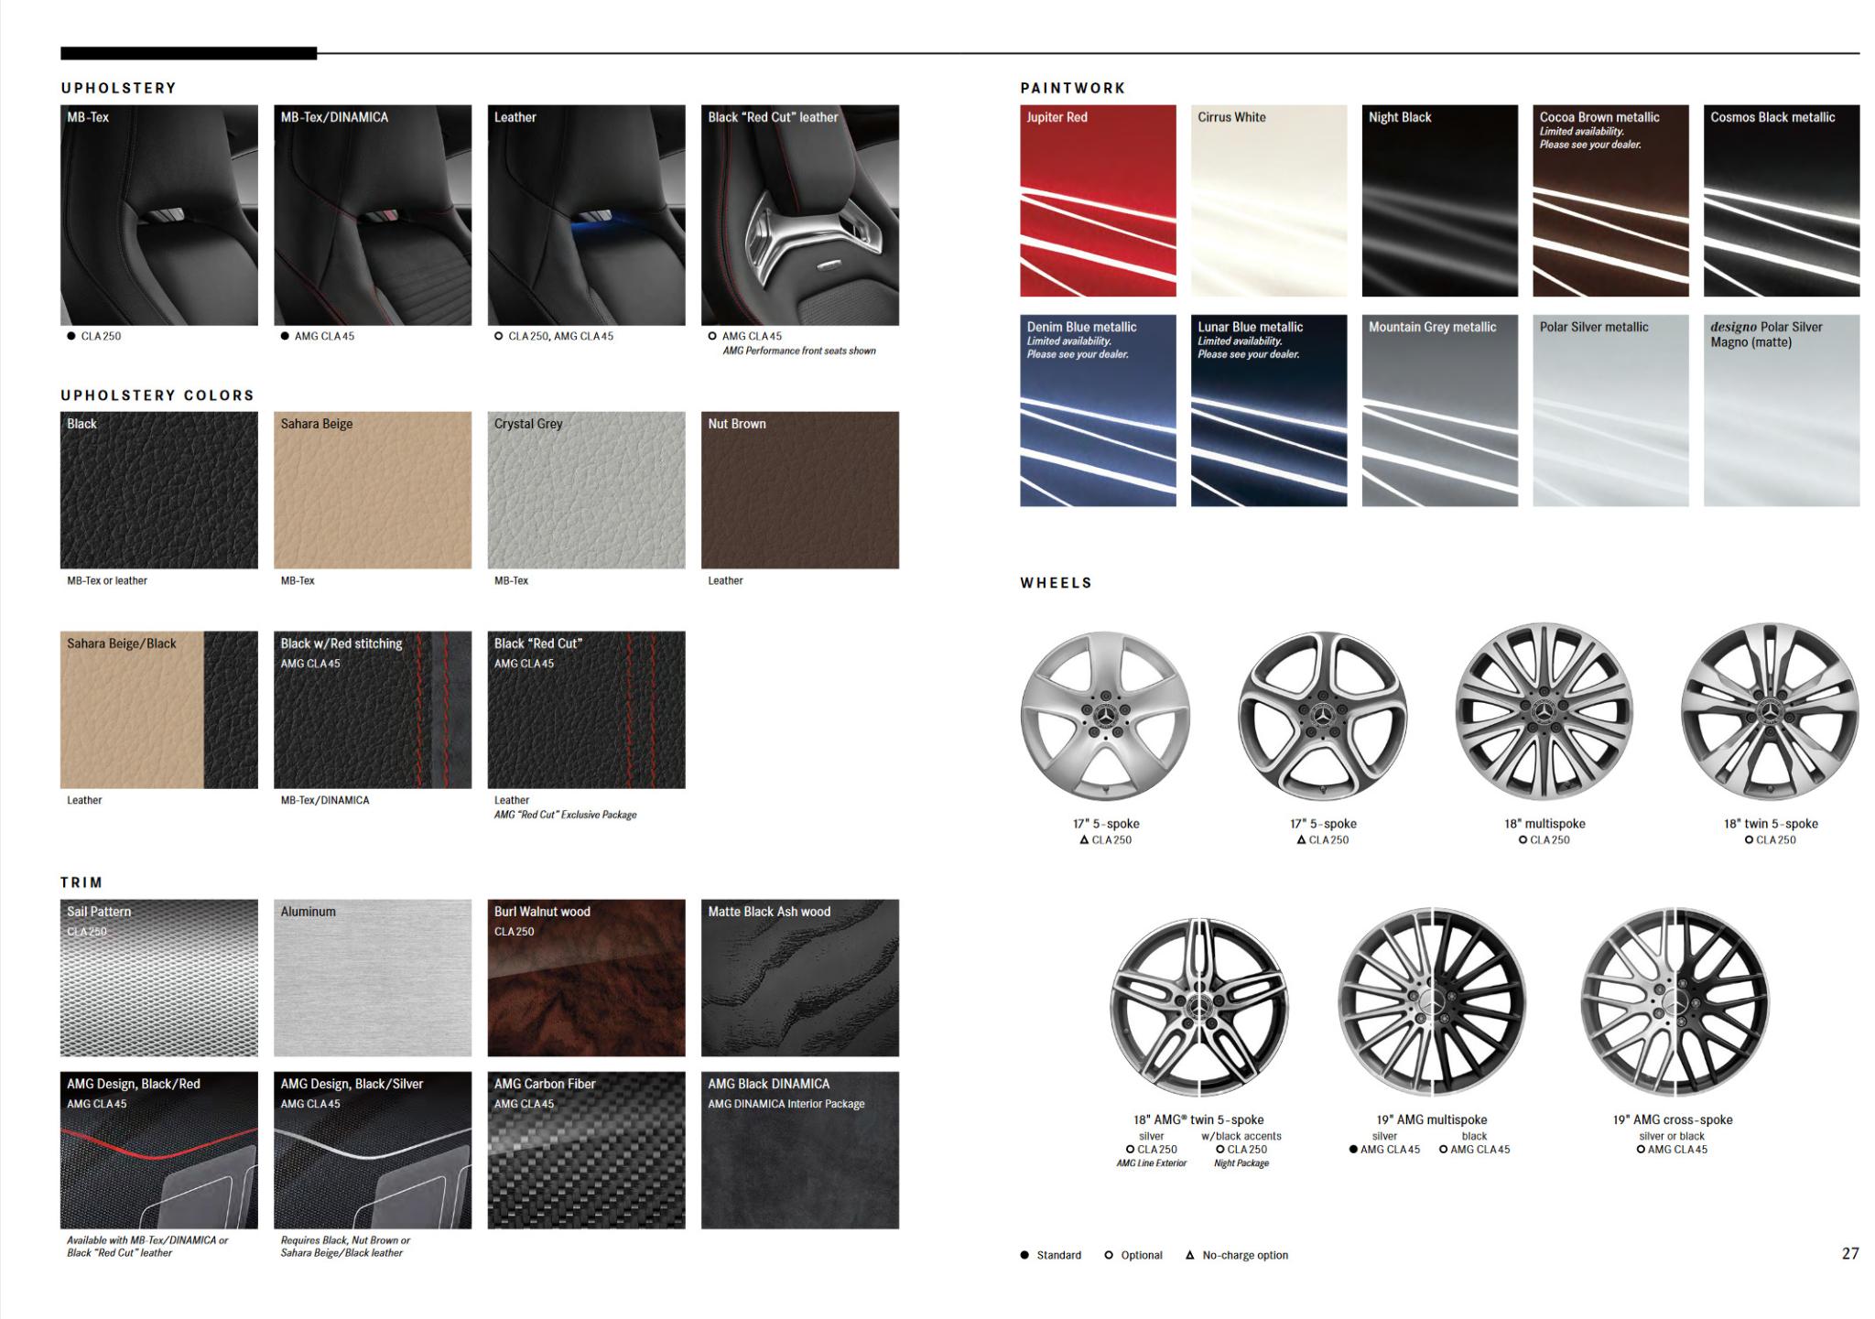
Task: Click the "Requires Black, Nut Brown or" footnote
Action: (x=346, y=1240)
